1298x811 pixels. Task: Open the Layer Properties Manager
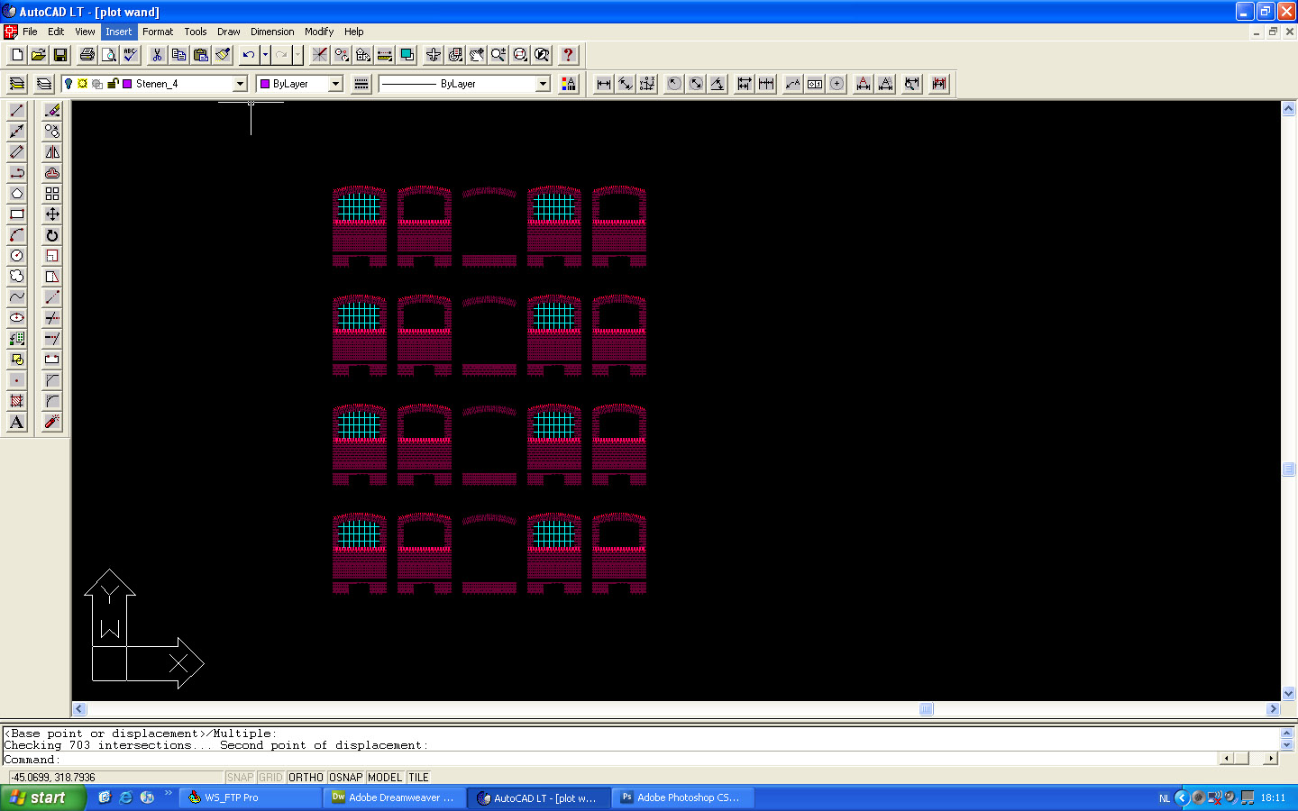[16, 83]
